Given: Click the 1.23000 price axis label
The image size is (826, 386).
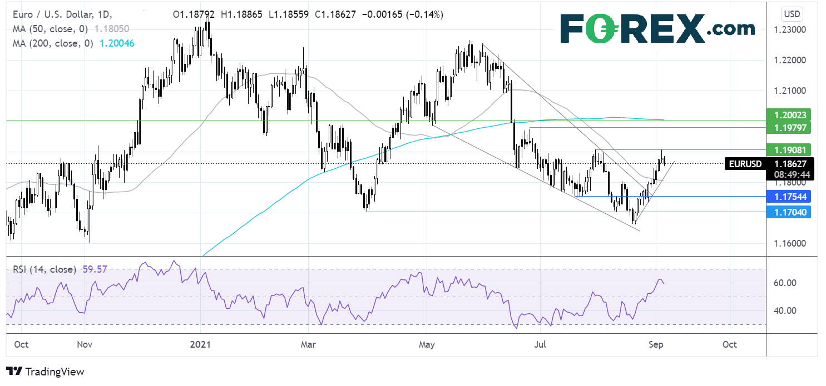Looking at the screenshot, I should point(790,29).
